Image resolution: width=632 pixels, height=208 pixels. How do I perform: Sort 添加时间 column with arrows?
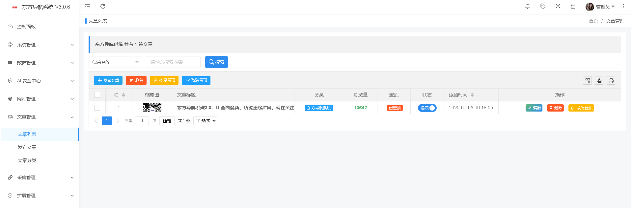472,95
